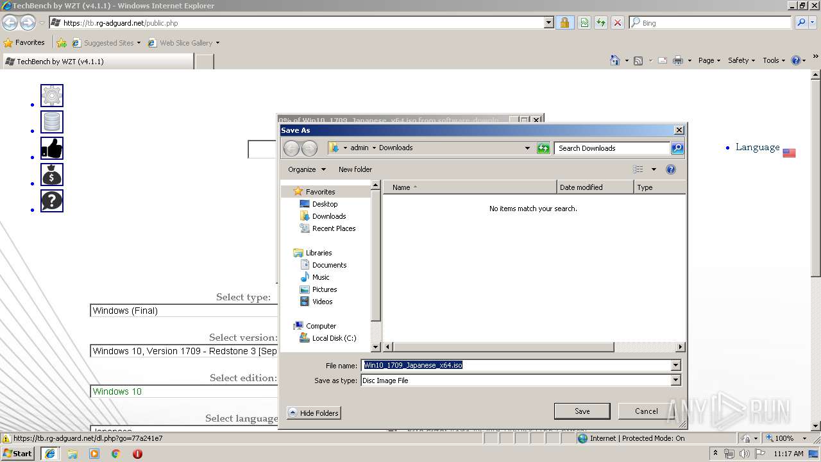Click the IE forward navigation button
821x462 pixels.
point(28,22)
